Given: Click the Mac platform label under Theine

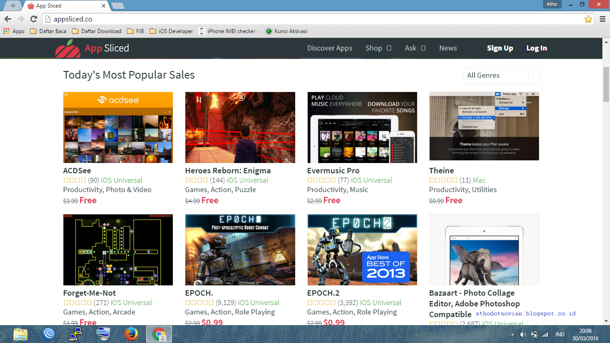Looking at the screenshot, I should pyautogui.click(x=479, y=180).
